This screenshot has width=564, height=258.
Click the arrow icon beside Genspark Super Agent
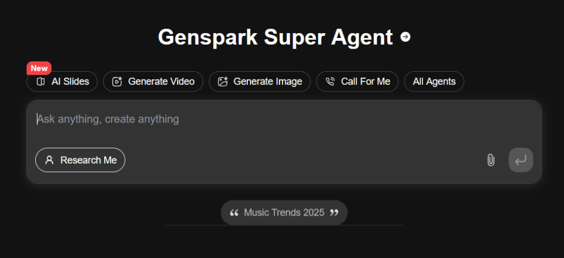(405, 37)
